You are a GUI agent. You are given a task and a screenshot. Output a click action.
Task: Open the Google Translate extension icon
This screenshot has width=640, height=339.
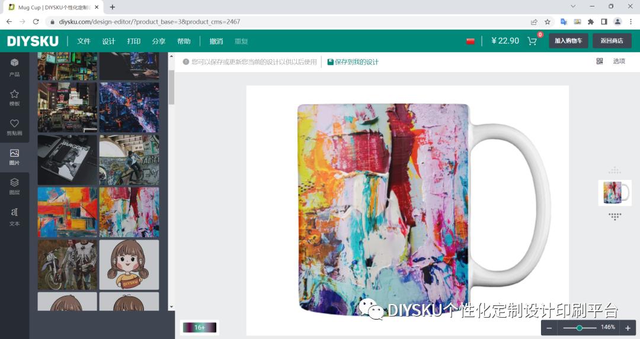(x=564, y=22)
